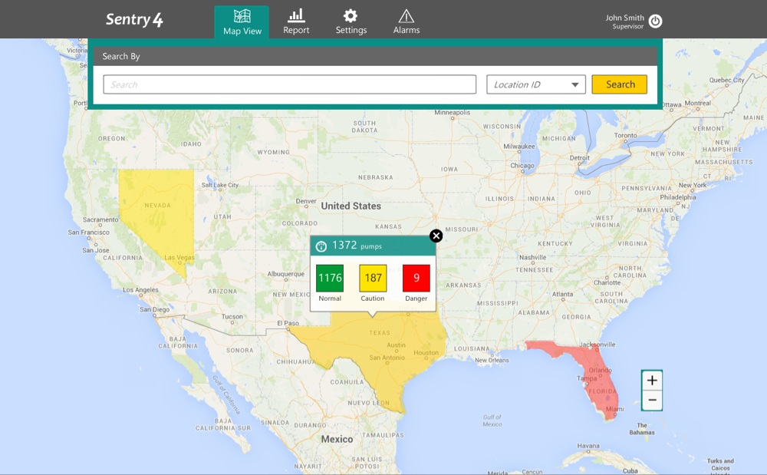Click the John Smith user name
767x475 pixels.
click(x=624, y=18)
